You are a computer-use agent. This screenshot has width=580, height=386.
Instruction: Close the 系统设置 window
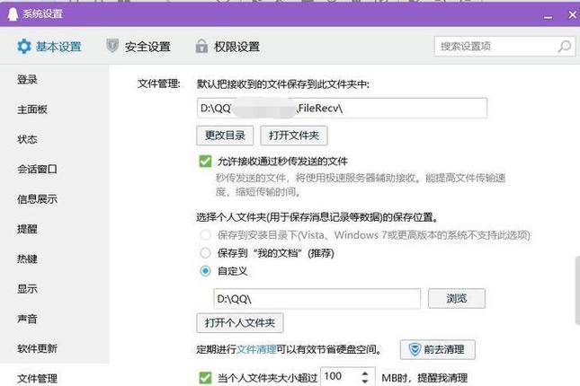pyautogui.click(x=573, y=14)
